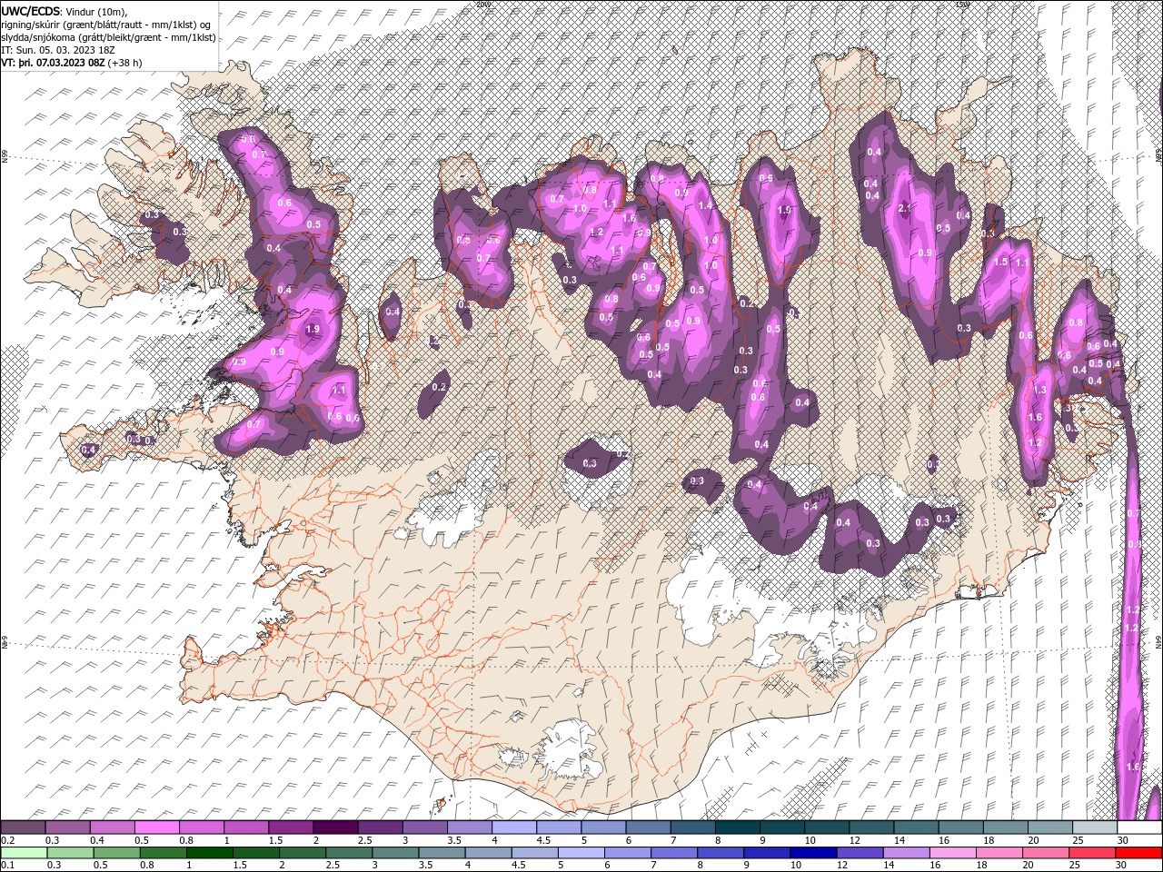Image resolution: width=1163 pixels, height=872 pixels.
Task: Pick the rain legend swatch starting at 2
Action: (x=303, y=853)
